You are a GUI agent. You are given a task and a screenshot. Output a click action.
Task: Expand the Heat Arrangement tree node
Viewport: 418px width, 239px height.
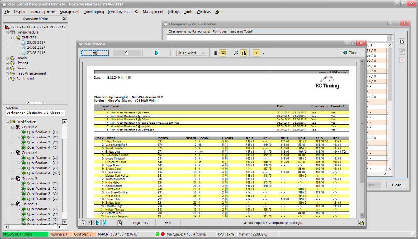pos(7,73)
